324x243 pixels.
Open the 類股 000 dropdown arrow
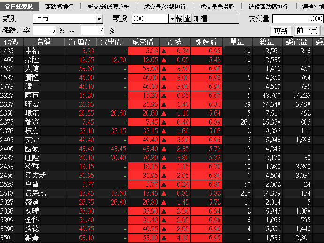tap(172, 19)
